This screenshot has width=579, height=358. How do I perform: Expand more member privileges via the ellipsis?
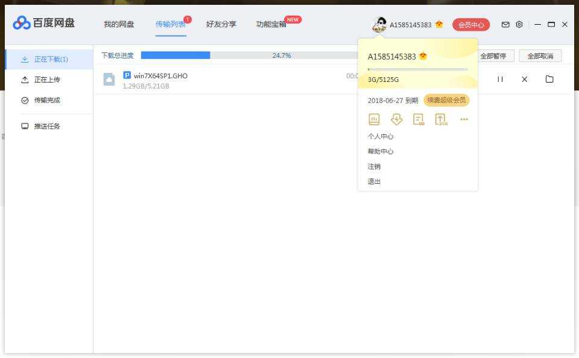[464, 119]
